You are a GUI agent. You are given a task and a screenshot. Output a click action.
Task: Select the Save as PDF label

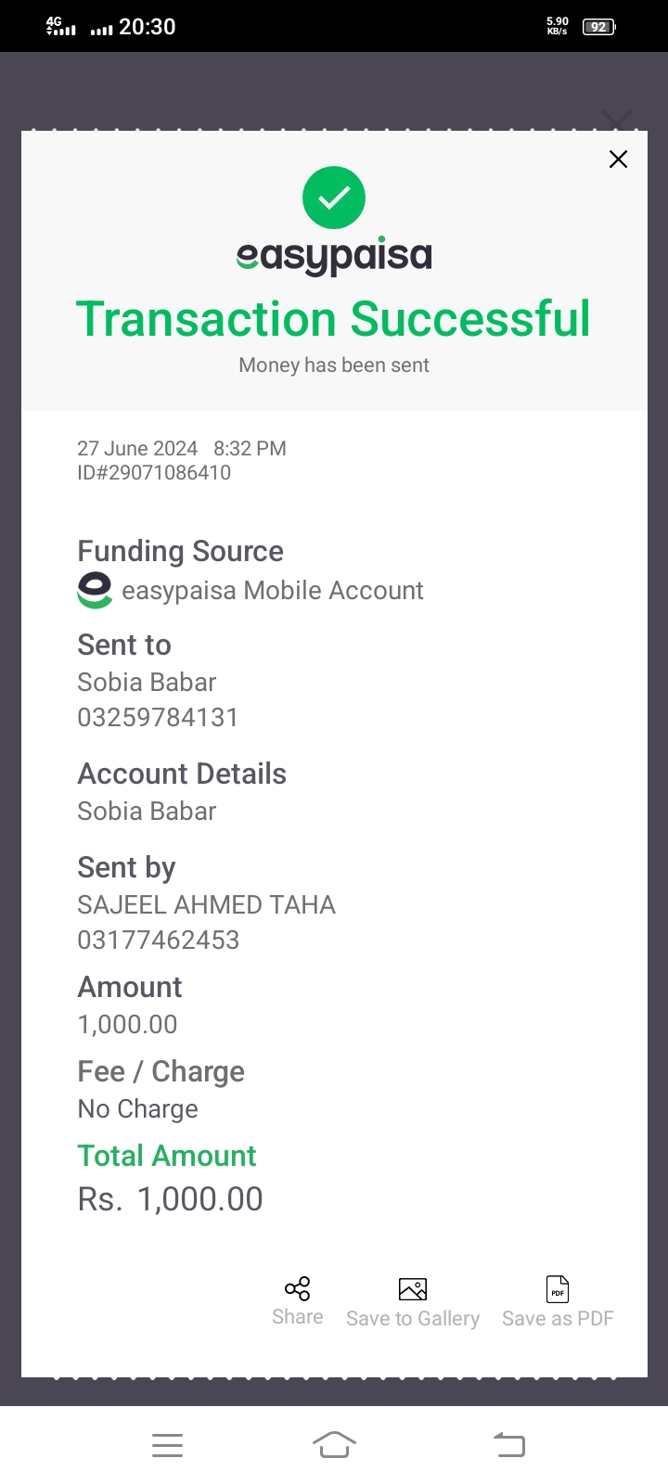tap(558, 1319)
